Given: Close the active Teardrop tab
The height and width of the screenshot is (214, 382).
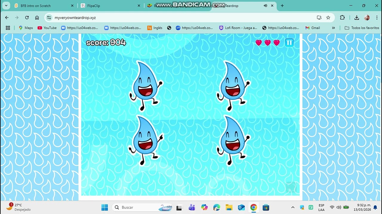Looking at the screenshot, I should tap(272, 6).
